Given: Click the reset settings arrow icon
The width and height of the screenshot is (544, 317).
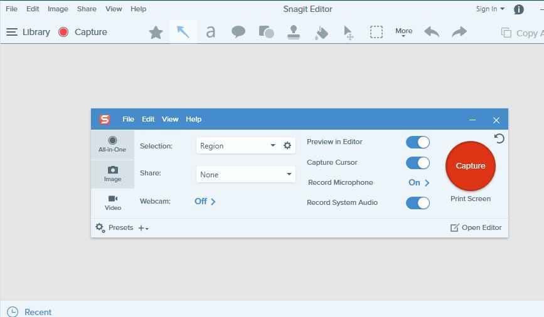Looking at the screenshot, I should coord(499,138).
